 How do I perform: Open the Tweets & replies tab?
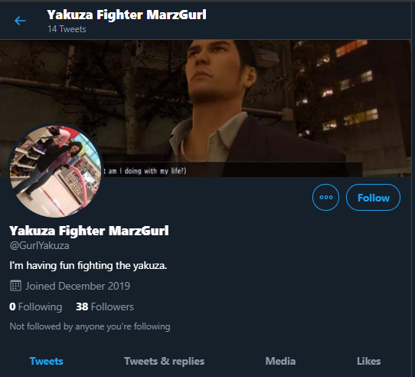[164, 361]
